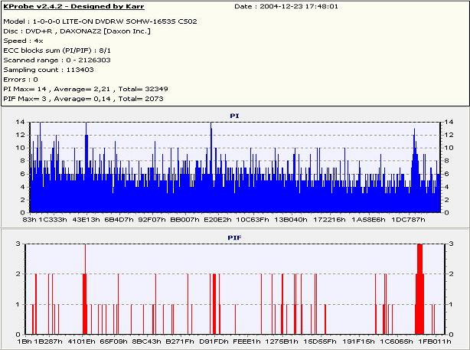Click PIF chart x-axis label 15D55Fh
Screen dimensions: 470x350
(x=320, y=342)
